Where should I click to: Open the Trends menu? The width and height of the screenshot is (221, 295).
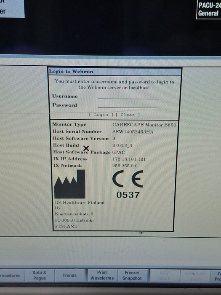click(x=69, y=276)
